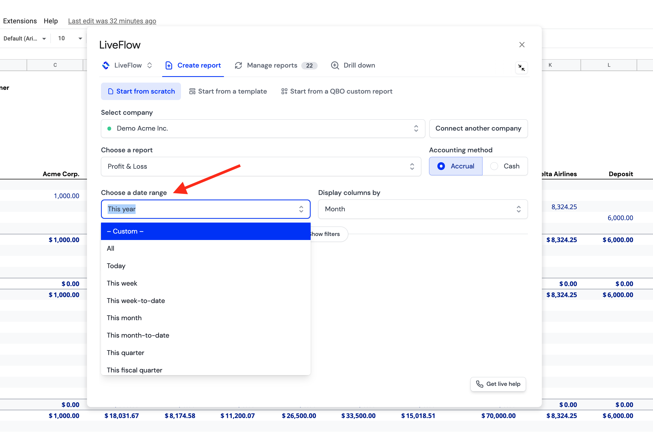The height and width of the screenshot is (436, 653).
Task: Open the Extensions menu
Action: [x=20, y=21]
